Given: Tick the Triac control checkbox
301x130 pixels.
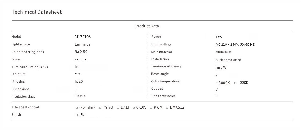Looking at the screenshot, I should pos(100,108).
